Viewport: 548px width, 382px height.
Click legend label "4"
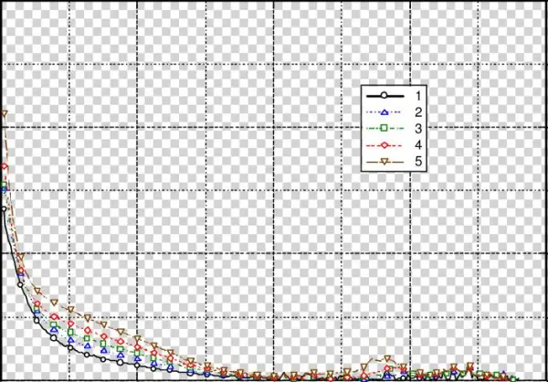tap(418, 144)
